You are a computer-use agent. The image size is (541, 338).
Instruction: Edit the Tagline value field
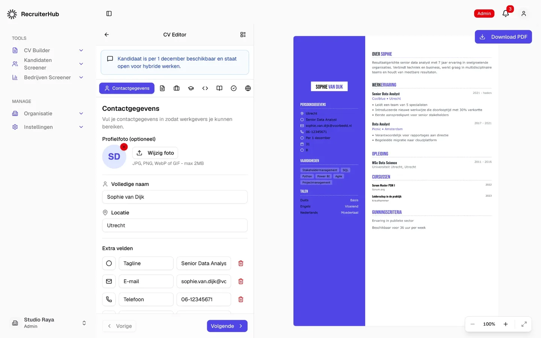coord(204,263)
